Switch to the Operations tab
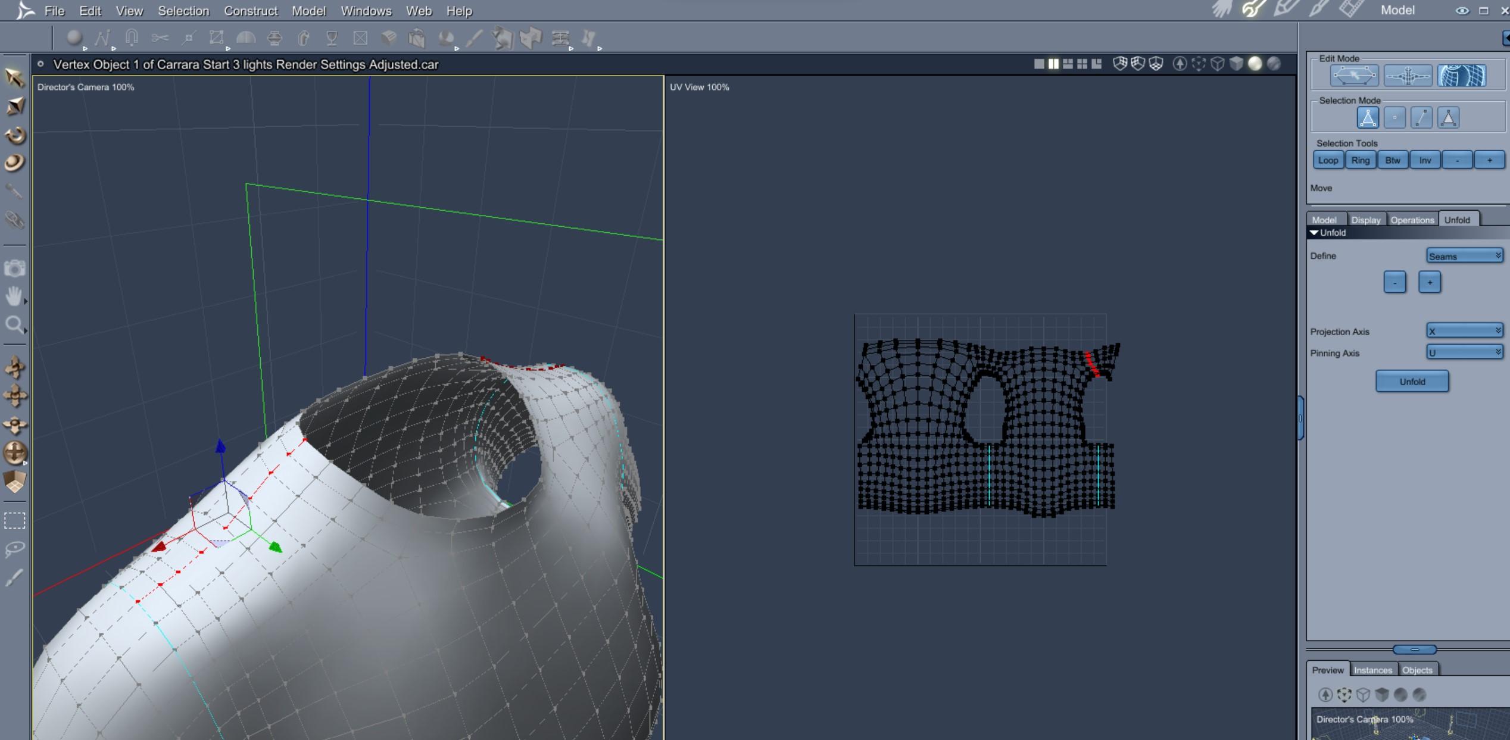The height and width of the screenshot is (740, 1510). [1412, 220]
